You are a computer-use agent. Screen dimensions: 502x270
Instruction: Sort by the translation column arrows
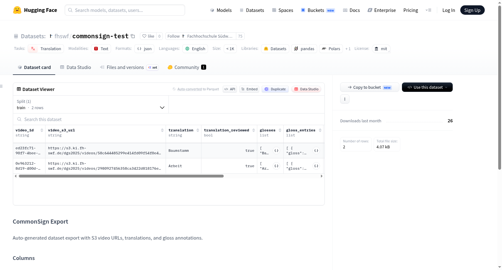pyautogui.click(x=198, y=130)
